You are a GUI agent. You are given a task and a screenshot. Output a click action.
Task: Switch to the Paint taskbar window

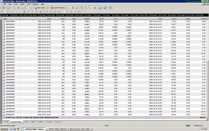81,129
